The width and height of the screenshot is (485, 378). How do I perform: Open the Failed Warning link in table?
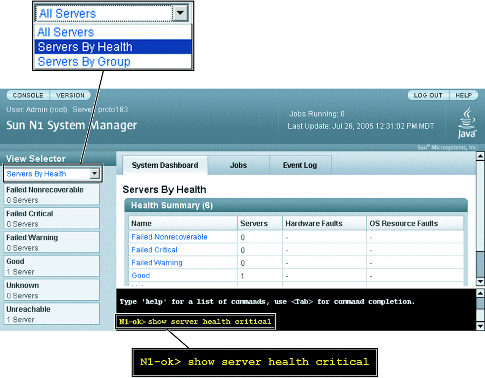click(x=157, y=263)
